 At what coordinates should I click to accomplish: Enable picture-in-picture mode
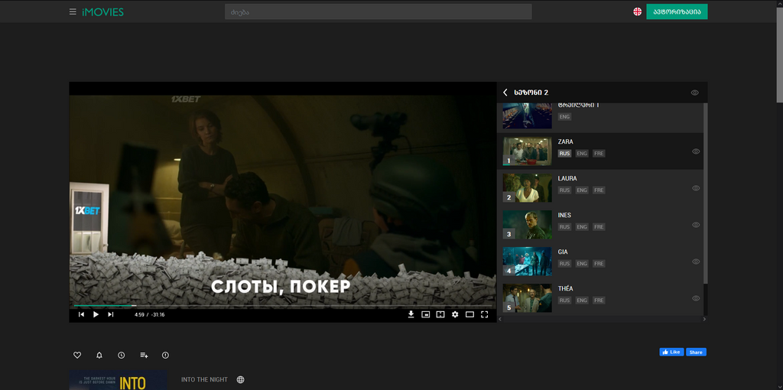pos(425,314)
